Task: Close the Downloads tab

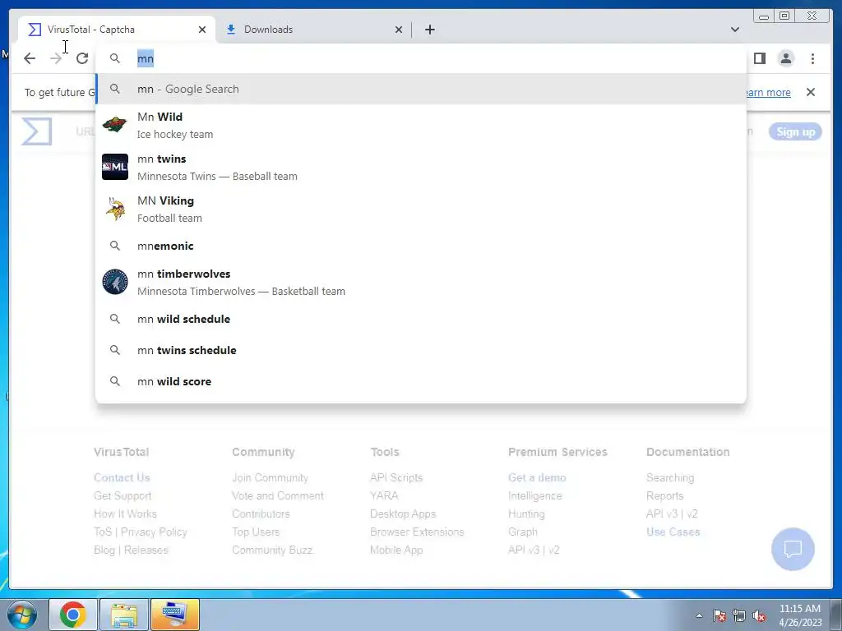Action: (399, 30)
